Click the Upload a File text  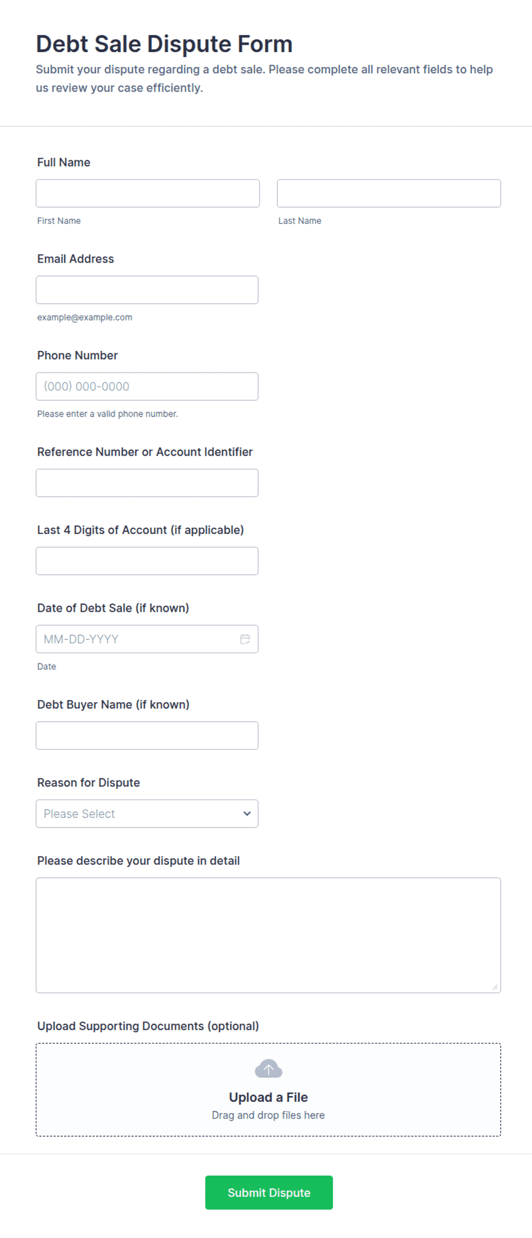point(268,1097)
